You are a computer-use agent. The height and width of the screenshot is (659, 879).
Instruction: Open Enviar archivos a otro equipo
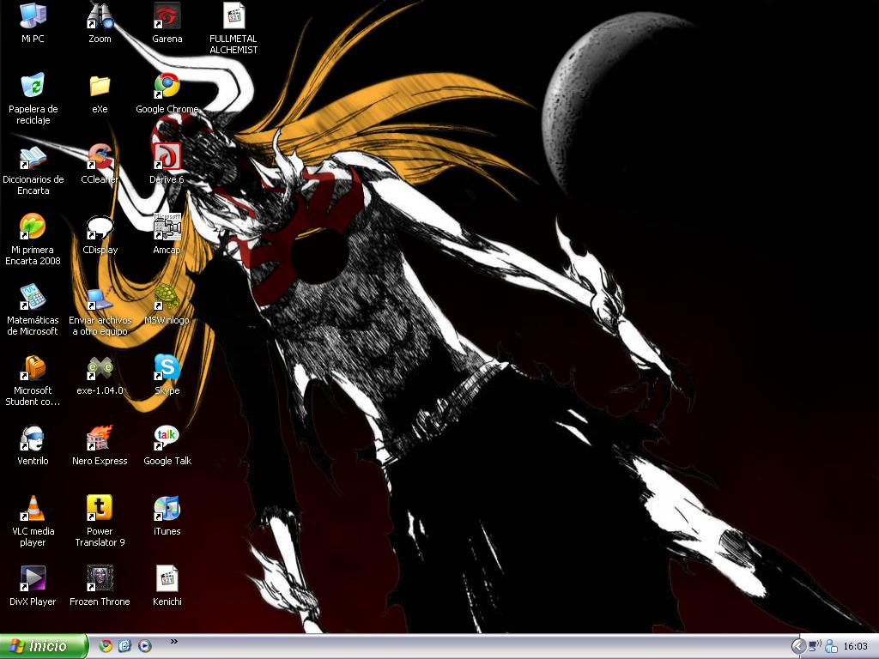100,297
